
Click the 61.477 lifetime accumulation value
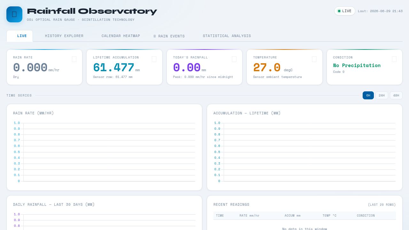[x=114, y=68]
